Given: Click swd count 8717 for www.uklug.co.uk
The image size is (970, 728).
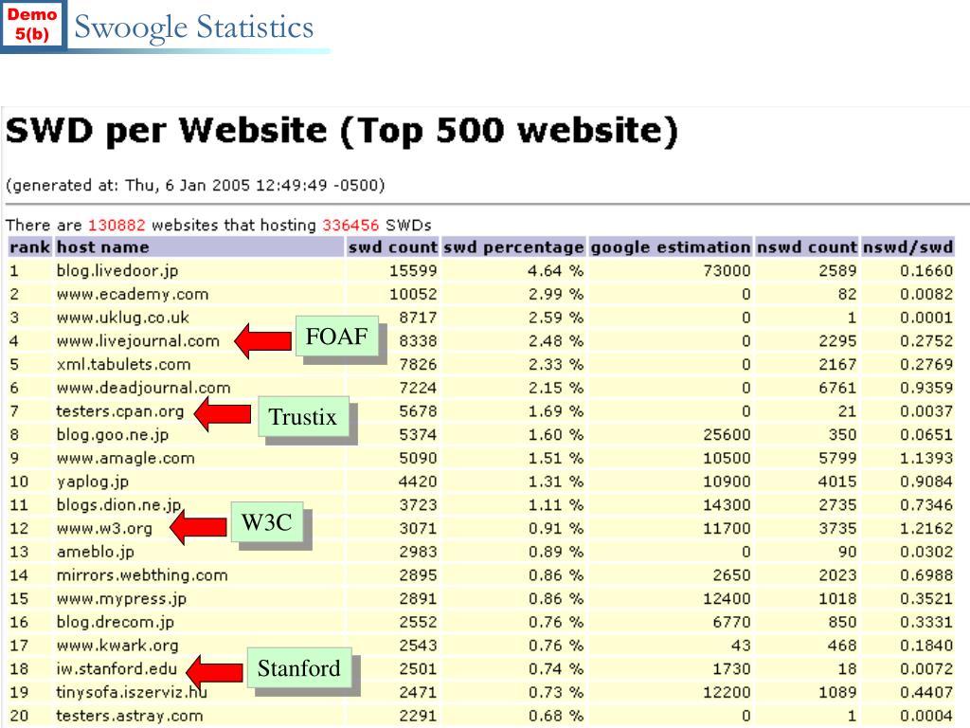Looking at the screenshot, I should (x=418, y=318).
